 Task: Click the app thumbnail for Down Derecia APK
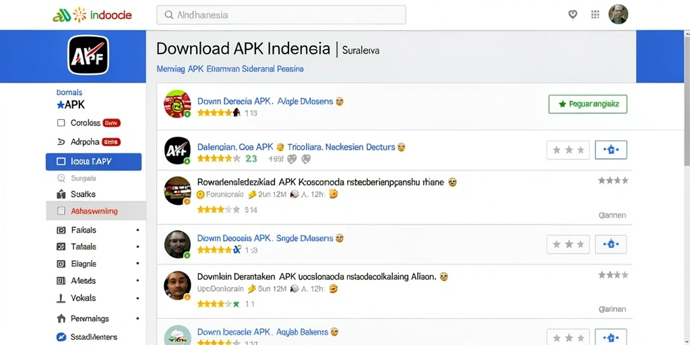[177, 104]
